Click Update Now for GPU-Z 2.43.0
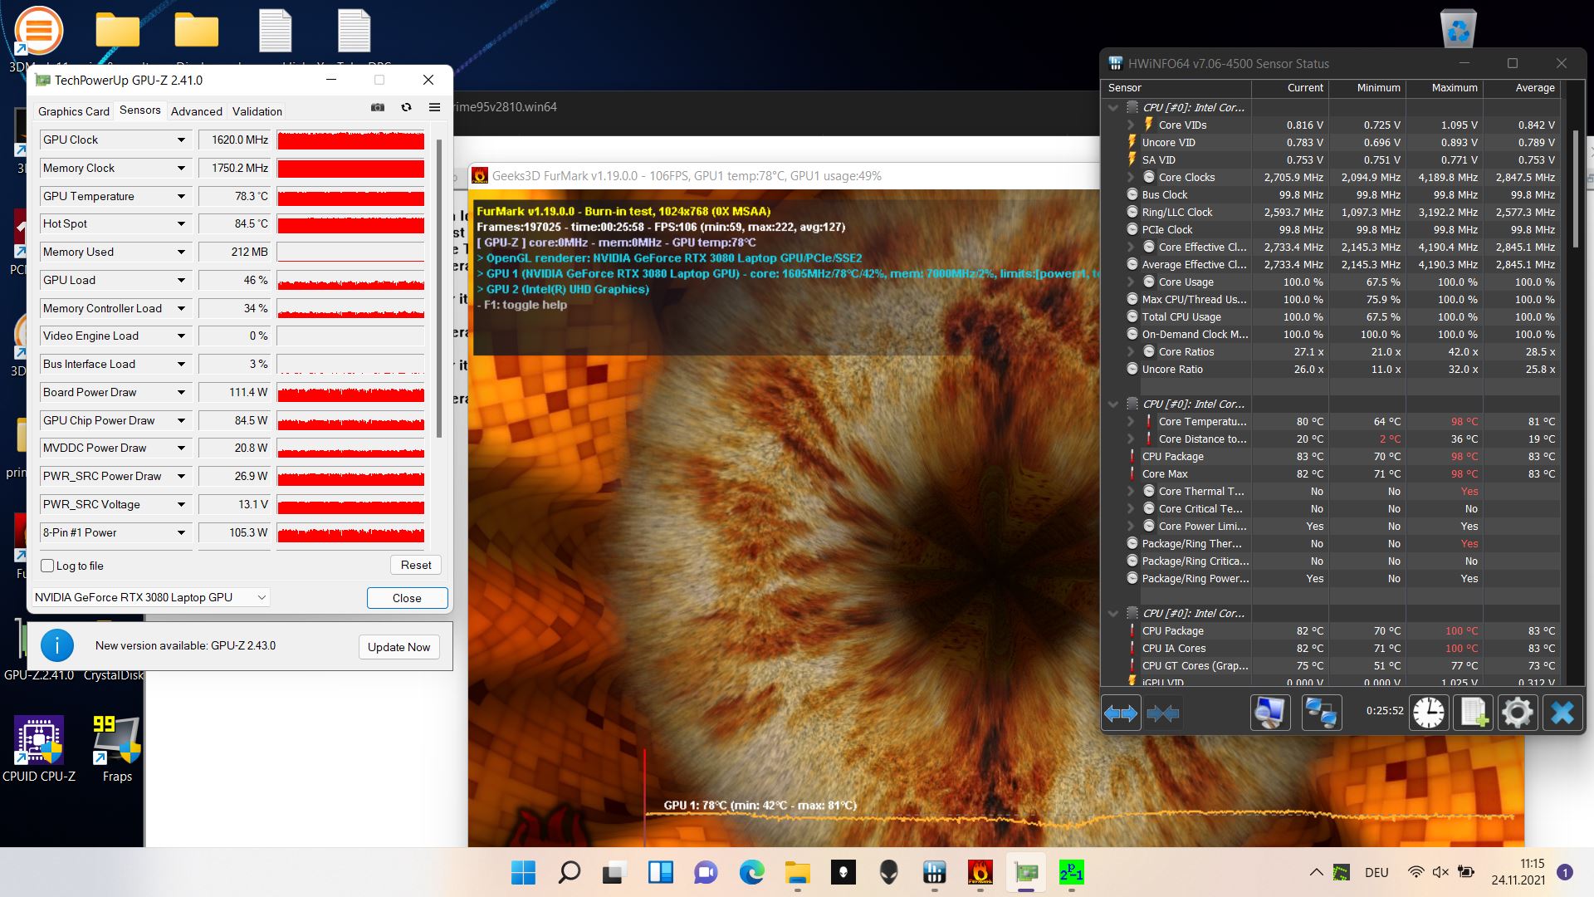The image size is (1594, 897). pos(399,647)
